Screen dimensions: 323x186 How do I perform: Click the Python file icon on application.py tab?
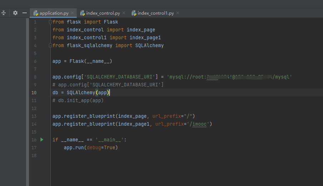[36, 13]
